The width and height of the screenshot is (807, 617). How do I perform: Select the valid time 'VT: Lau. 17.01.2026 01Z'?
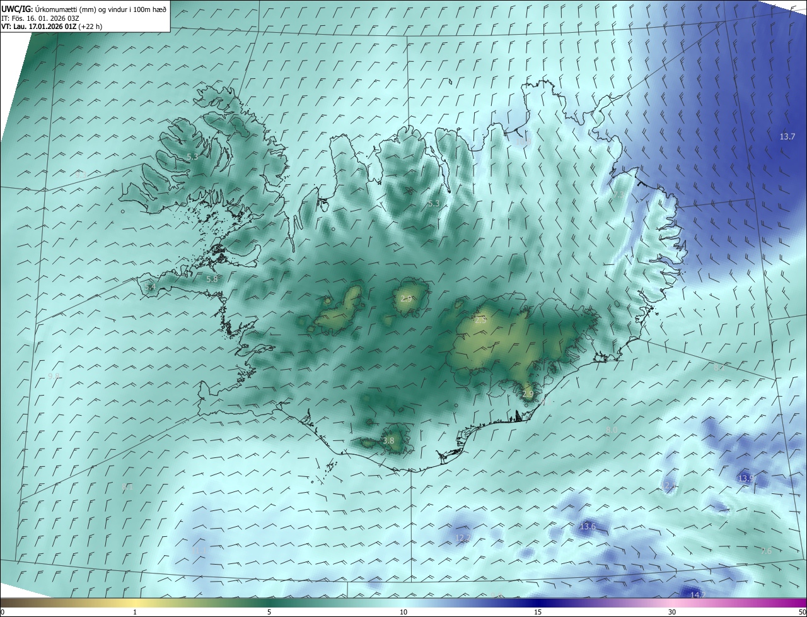[x=38, y=26]
